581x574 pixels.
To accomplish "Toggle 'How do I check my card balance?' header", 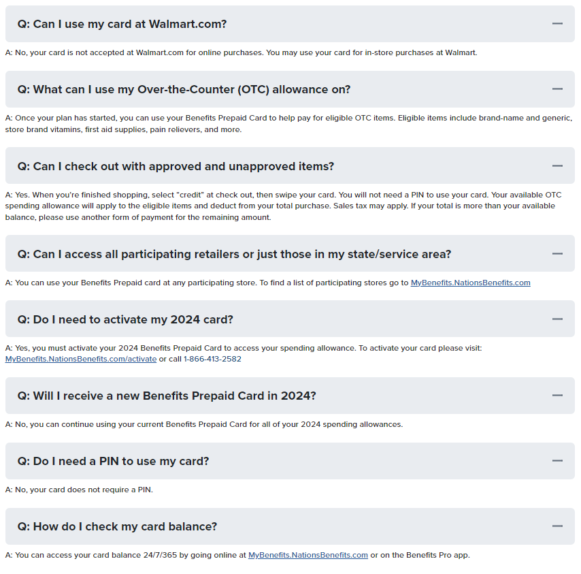I will (x=290, y=526).
